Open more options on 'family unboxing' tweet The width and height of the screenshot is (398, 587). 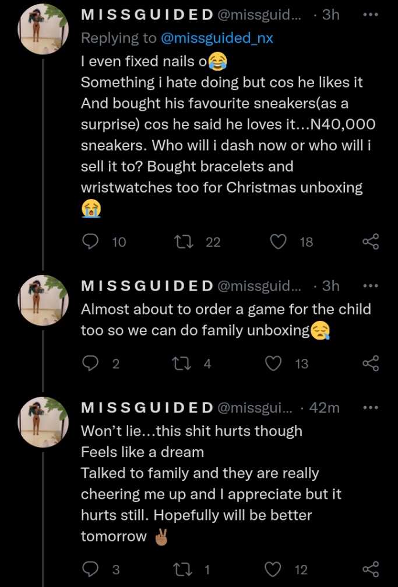click(x=371, y=285)
